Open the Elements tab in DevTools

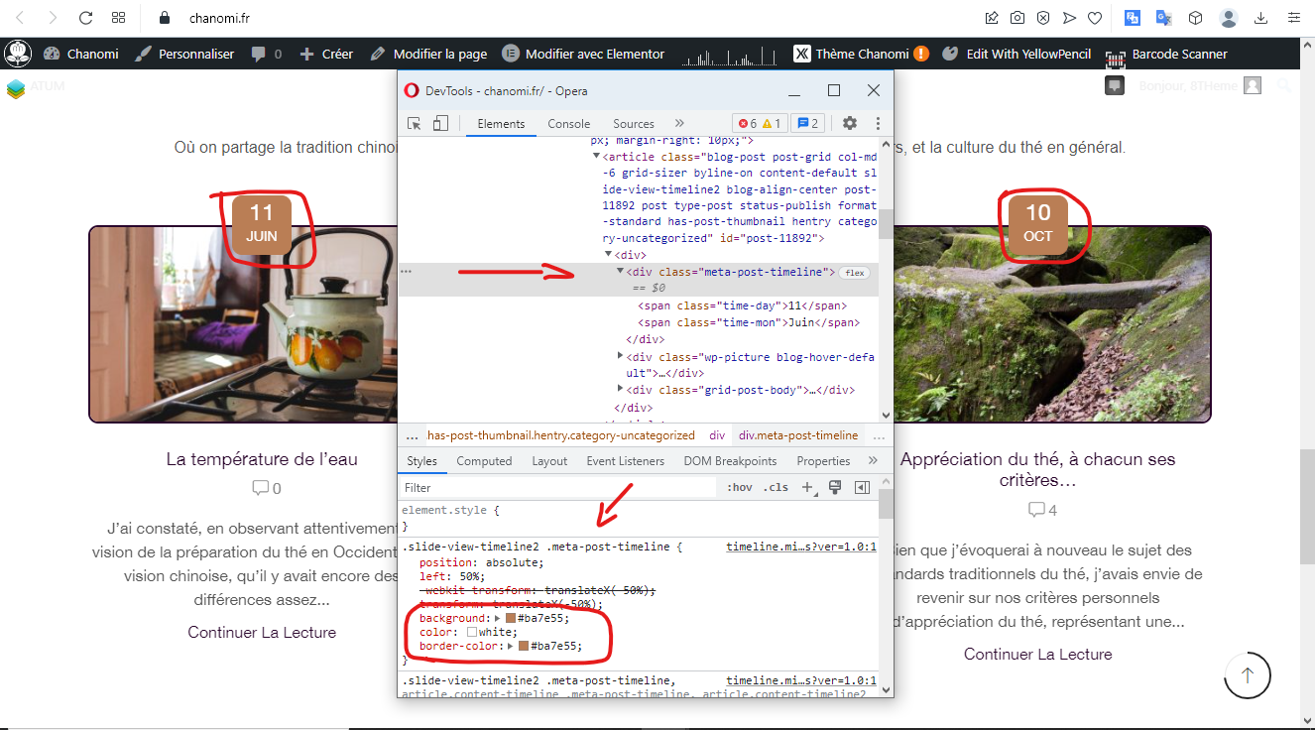[x=501, y=123]
